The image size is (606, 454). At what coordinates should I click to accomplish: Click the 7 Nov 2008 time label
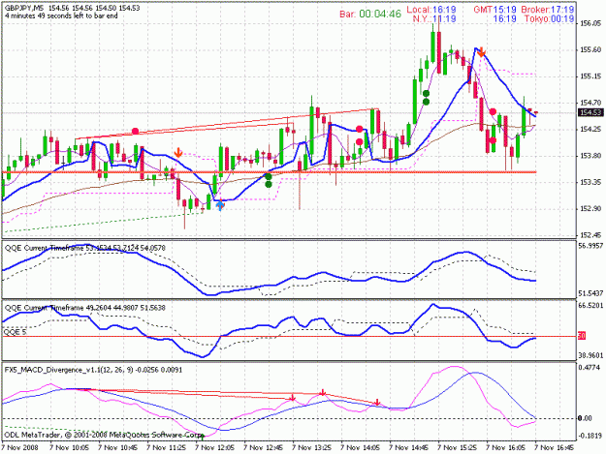pos(20,447)
